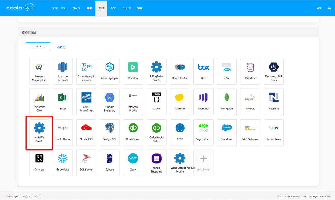Pick the Box data source

click(204, 71)
